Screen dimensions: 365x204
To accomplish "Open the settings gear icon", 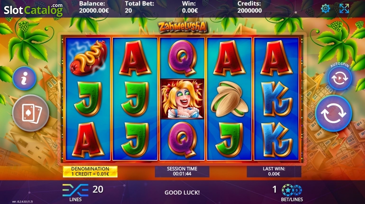I will tap(325, 9).
